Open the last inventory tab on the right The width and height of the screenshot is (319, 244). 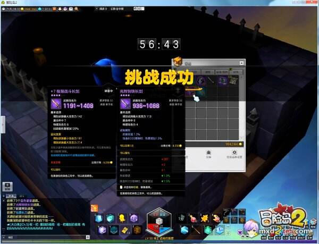click(x=236, y=72)
